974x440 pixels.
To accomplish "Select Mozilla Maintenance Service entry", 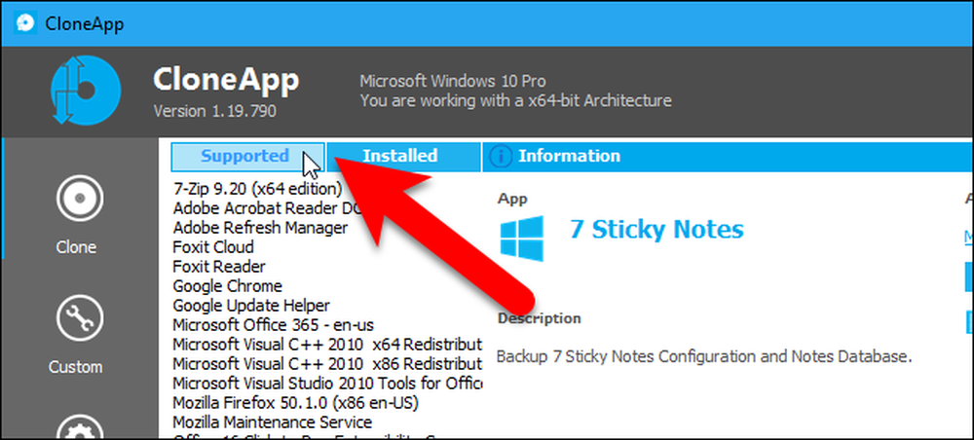I will click(272, 422).
